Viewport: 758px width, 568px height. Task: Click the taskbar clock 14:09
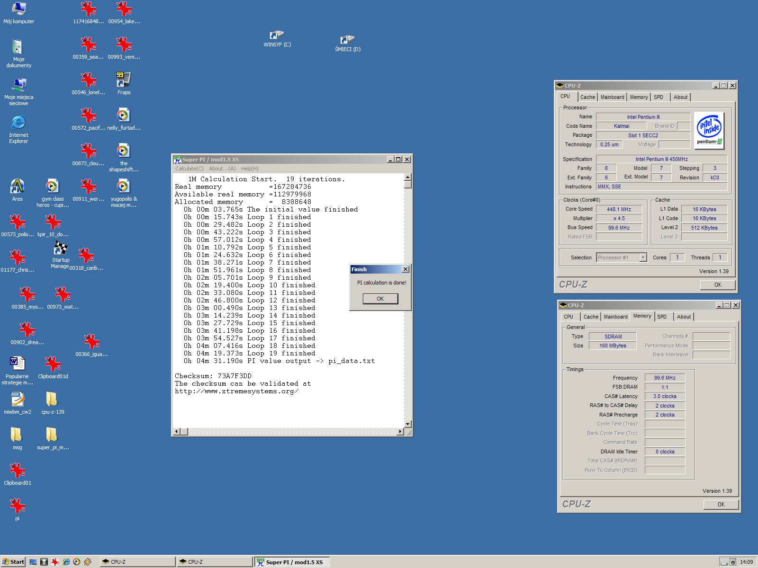click(746, 562)
